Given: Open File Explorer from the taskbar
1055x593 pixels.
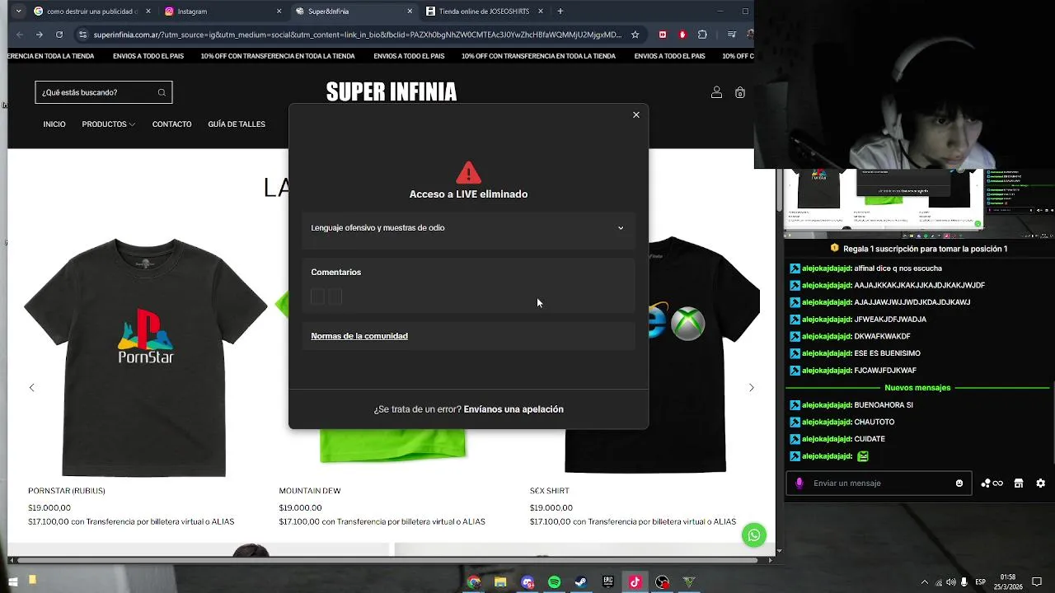Looking at the screenshot, I should (x=500, y=582).
